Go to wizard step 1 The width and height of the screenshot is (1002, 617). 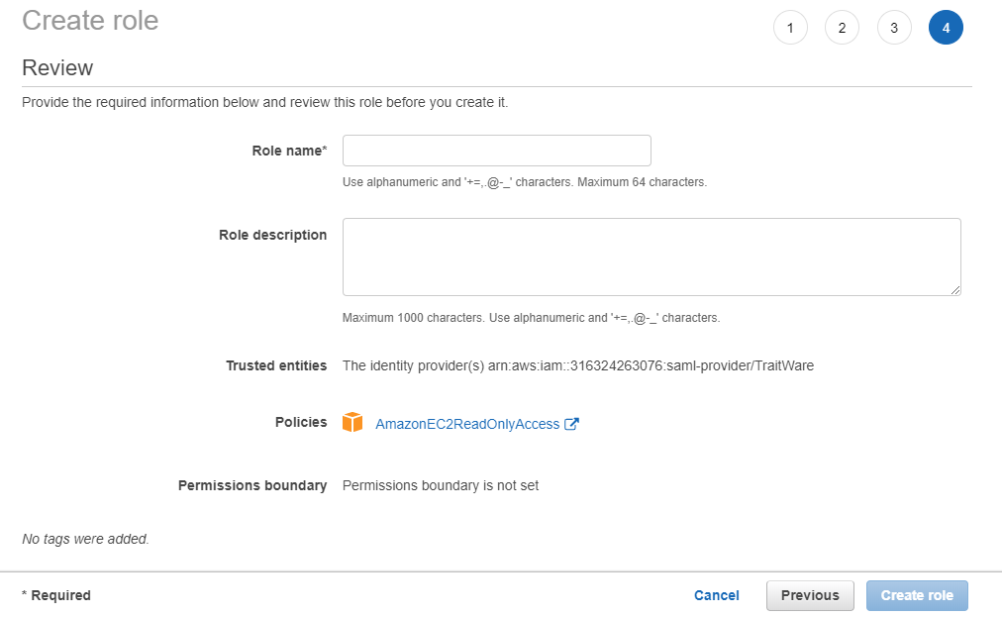pyautogui.click(x=790, y=28)
